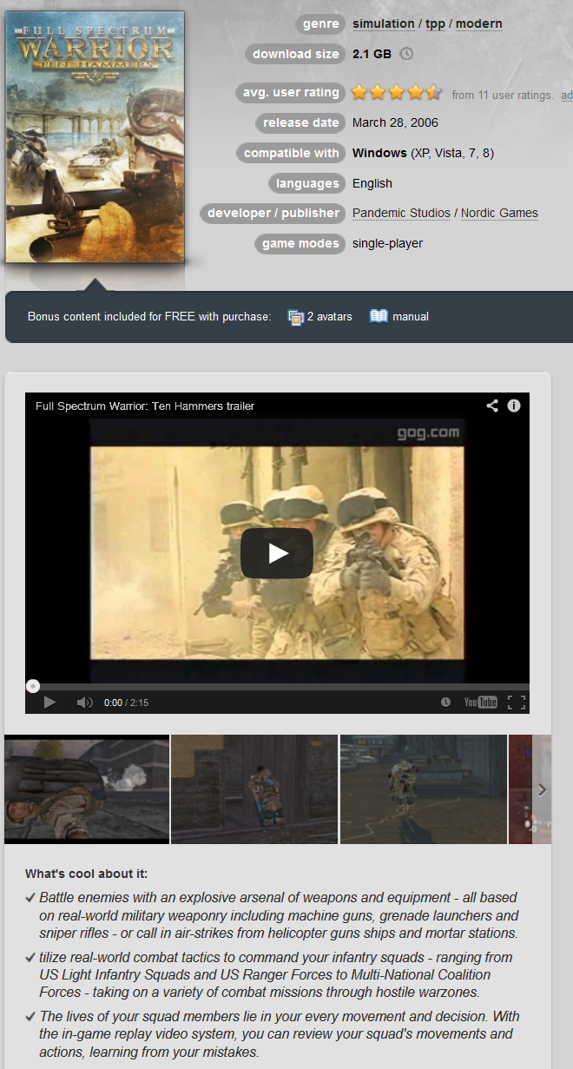Click the YouTube logo in the player
Screen dimensions: 573x1069
[480, 703]
